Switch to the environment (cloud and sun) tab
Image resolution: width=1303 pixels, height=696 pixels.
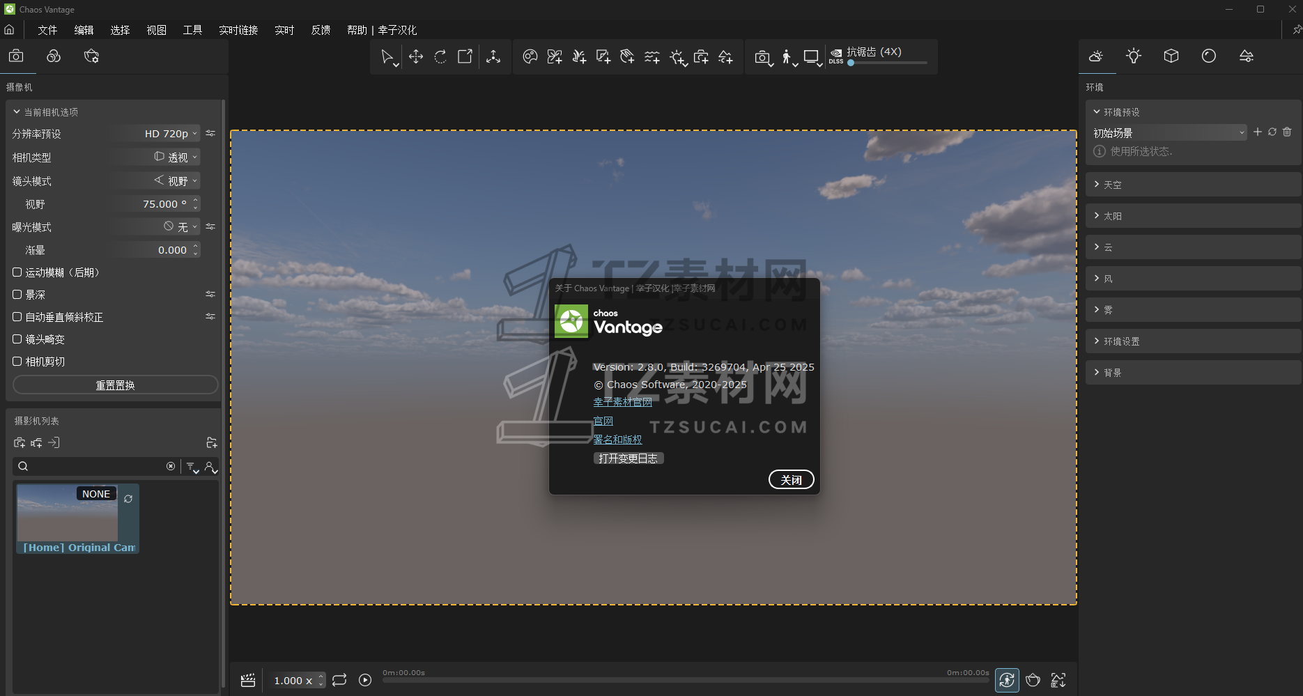(1096, 56)
